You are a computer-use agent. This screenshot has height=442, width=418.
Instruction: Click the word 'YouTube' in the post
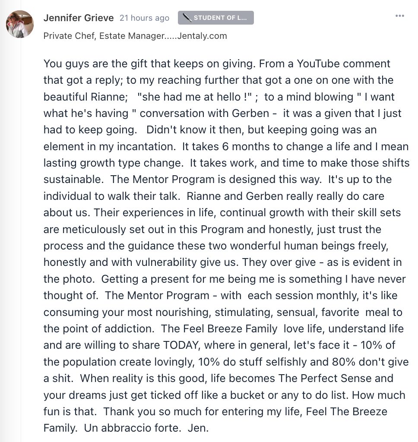(318, 64)
